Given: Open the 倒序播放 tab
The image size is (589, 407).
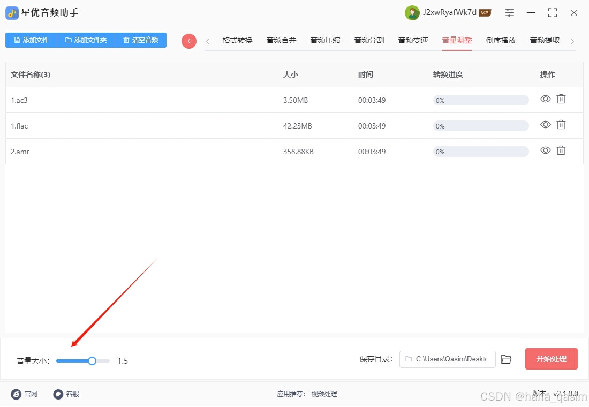Looking at the screenshot, I should (x=501, y=40).
